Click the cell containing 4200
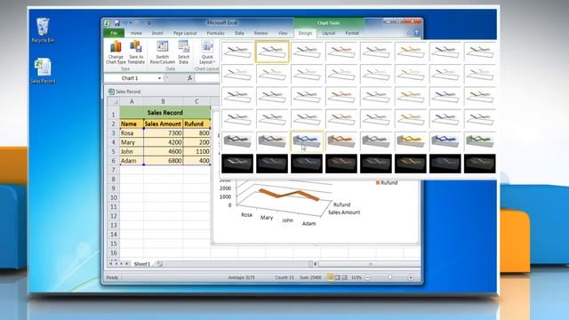Image resolution: width=569 pixels, height=320 pixels. pyautogui.click(x=164, y=142)
